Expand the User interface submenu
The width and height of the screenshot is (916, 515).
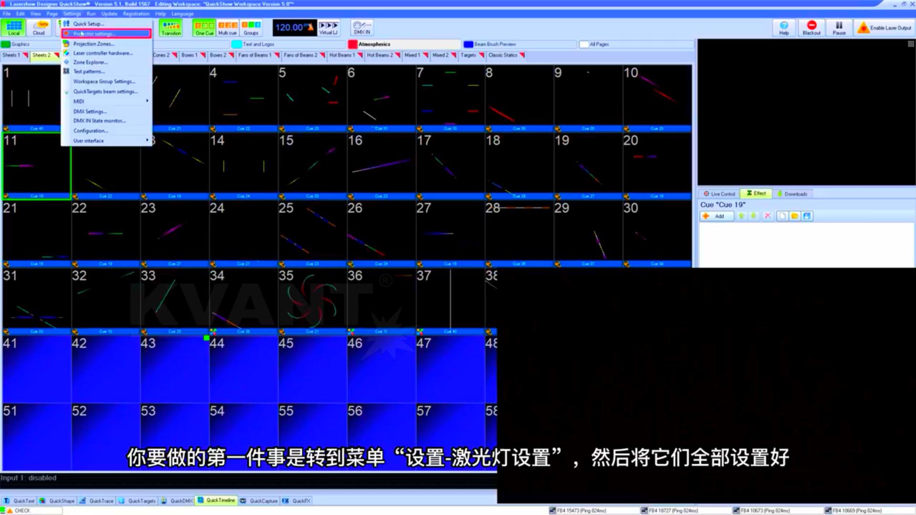pyautogui.click(x=106, y=141)
